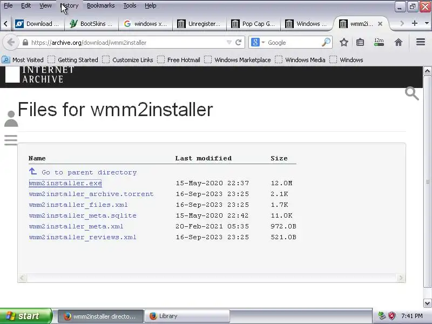Screen dimensions: 432x324
Task: Click the user profile silhouette icon
Action: [11, 119]
